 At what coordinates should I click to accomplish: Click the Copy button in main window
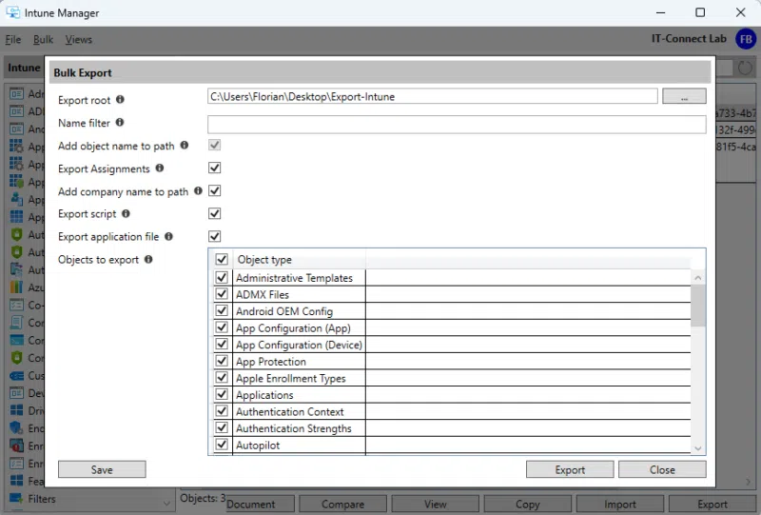(x=528, y=505)
